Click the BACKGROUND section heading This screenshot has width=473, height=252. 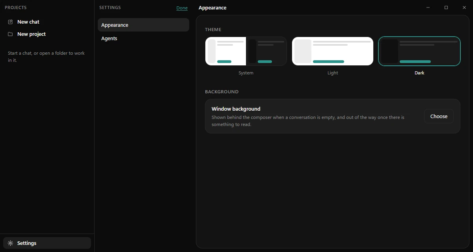pos(222,92)
